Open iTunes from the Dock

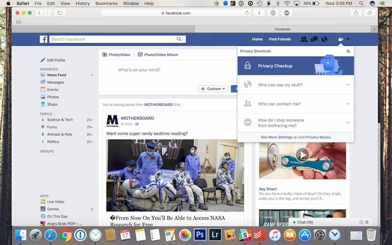coord(275,235)
